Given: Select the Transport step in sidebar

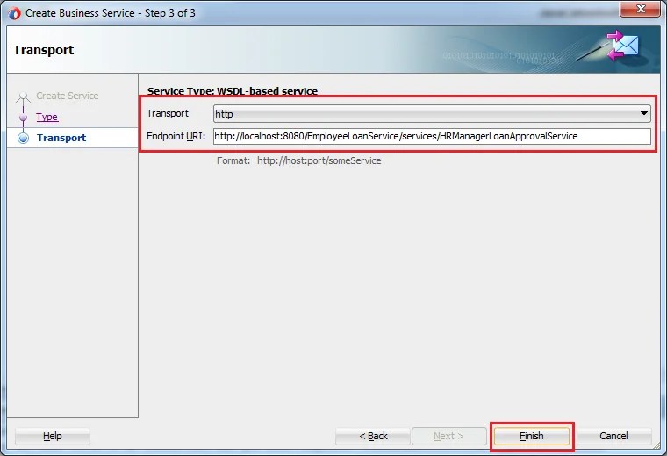Looking at the screenshot, I should (x=61, y=138).
